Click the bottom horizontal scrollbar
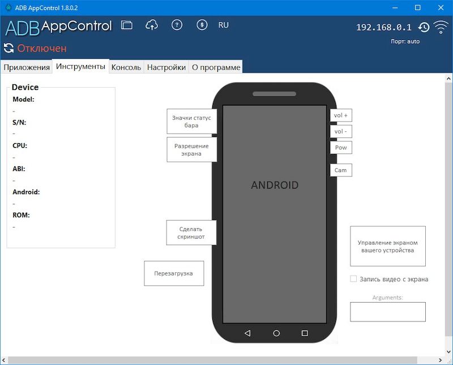Image resolution: width=453 pixels, height=365 pixels. pyautogui.click(x=226, y=360)
